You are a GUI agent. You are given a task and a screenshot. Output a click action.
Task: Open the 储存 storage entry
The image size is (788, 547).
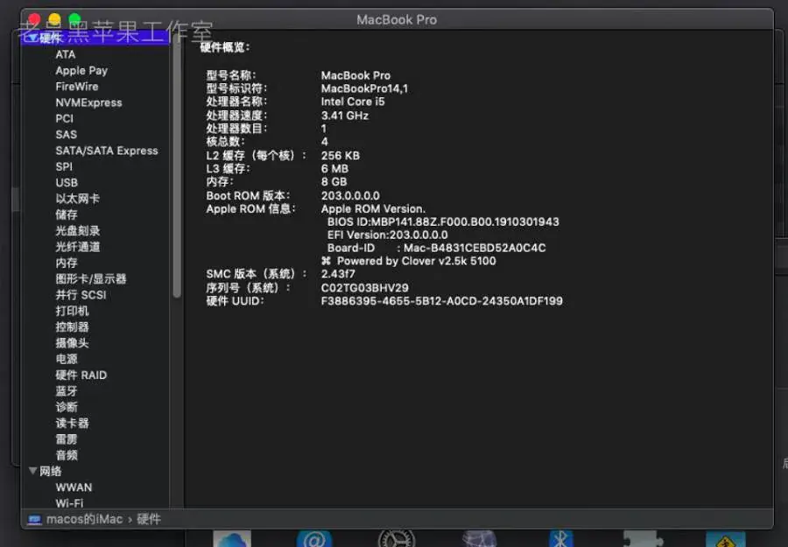[67, 214]
